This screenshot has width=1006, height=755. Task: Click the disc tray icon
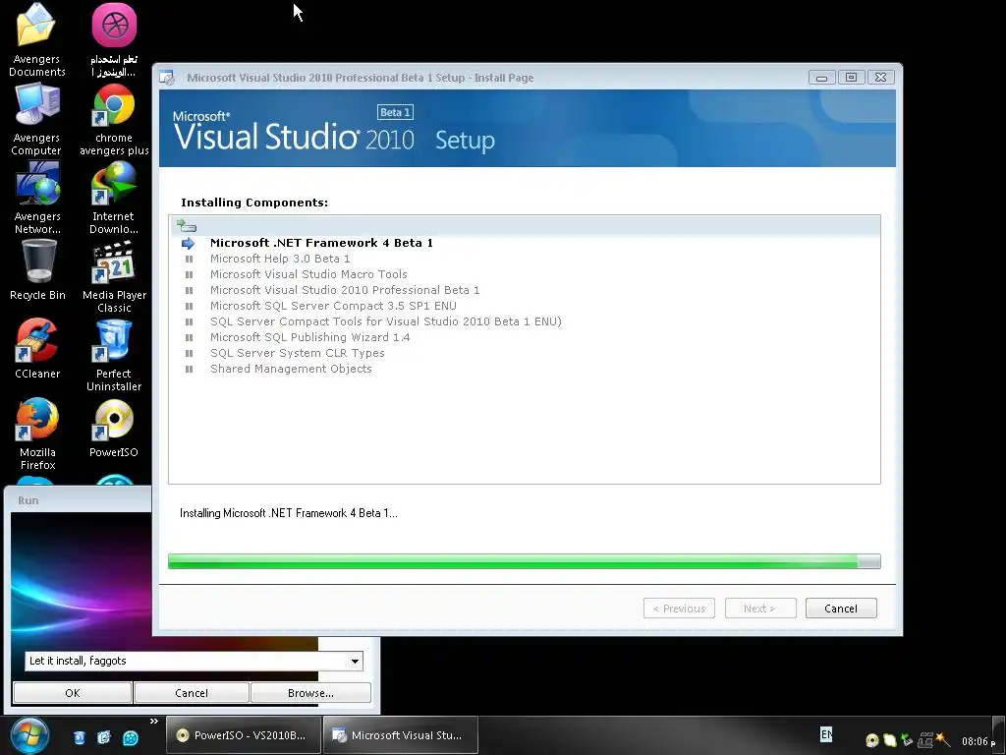click(872, 740)
